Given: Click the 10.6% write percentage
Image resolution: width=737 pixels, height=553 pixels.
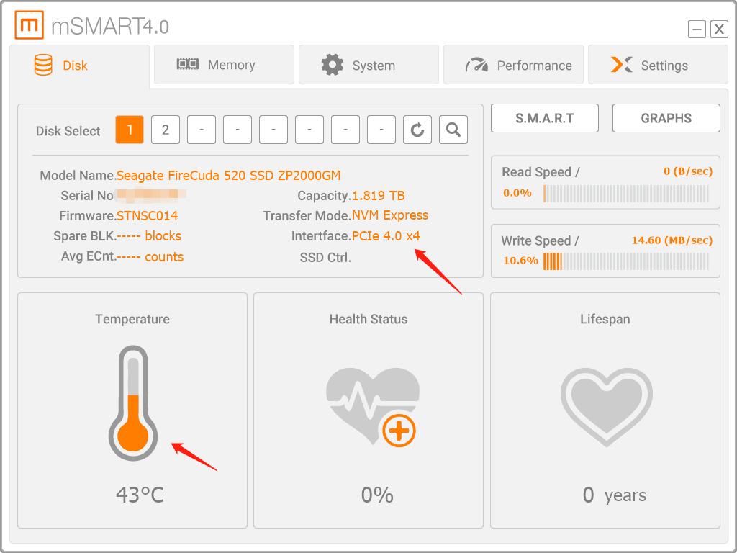Looking at the screenshot, I should point(520,261).
